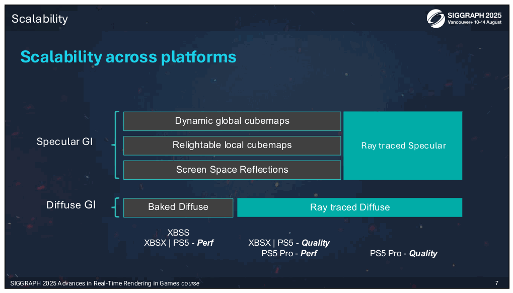
Task: Select the 'Scalability' header title
Action: [40, 19]
